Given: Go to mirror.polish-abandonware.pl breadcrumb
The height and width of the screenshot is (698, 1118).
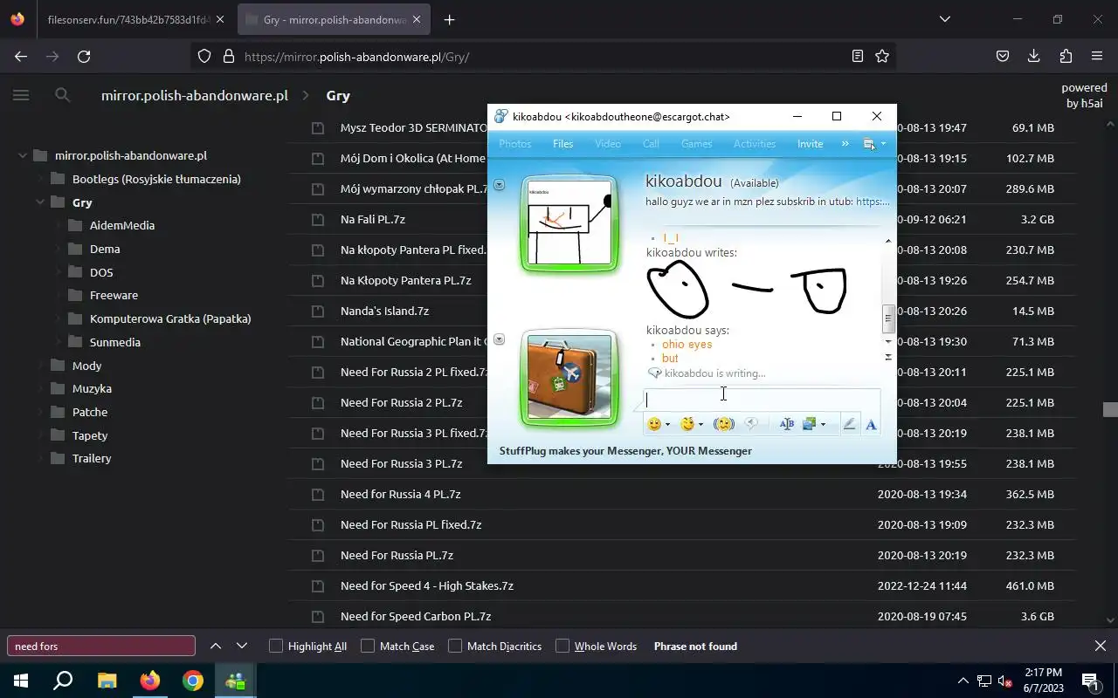Looking at the screenshot, I should (195, 95).
